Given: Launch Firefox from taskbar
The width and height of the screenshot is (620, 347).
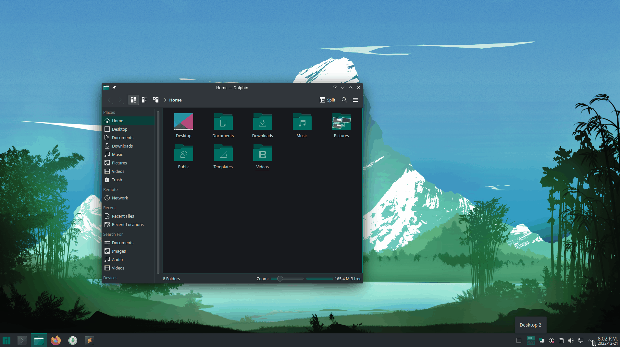Looking at the screenshot, I should click(56, 340).
